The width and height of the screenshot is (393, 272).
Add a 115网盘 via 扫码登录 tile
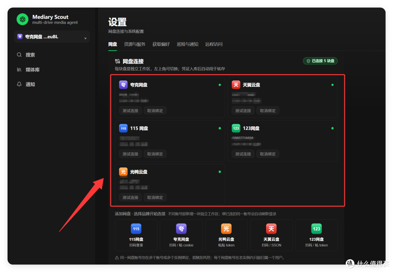click(x=136, y=235)
